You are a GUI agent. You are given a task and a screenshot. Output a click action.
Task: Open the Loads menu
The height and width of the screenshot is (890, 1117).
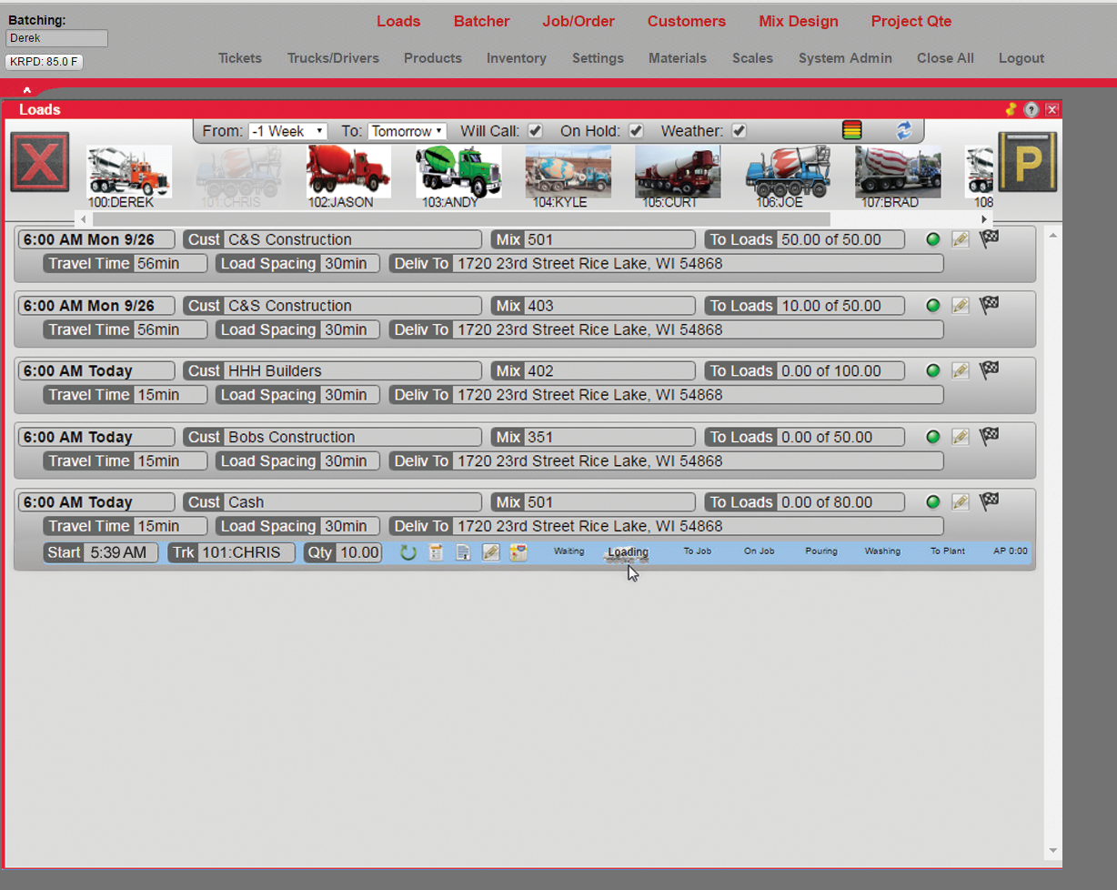pos(398,21)
